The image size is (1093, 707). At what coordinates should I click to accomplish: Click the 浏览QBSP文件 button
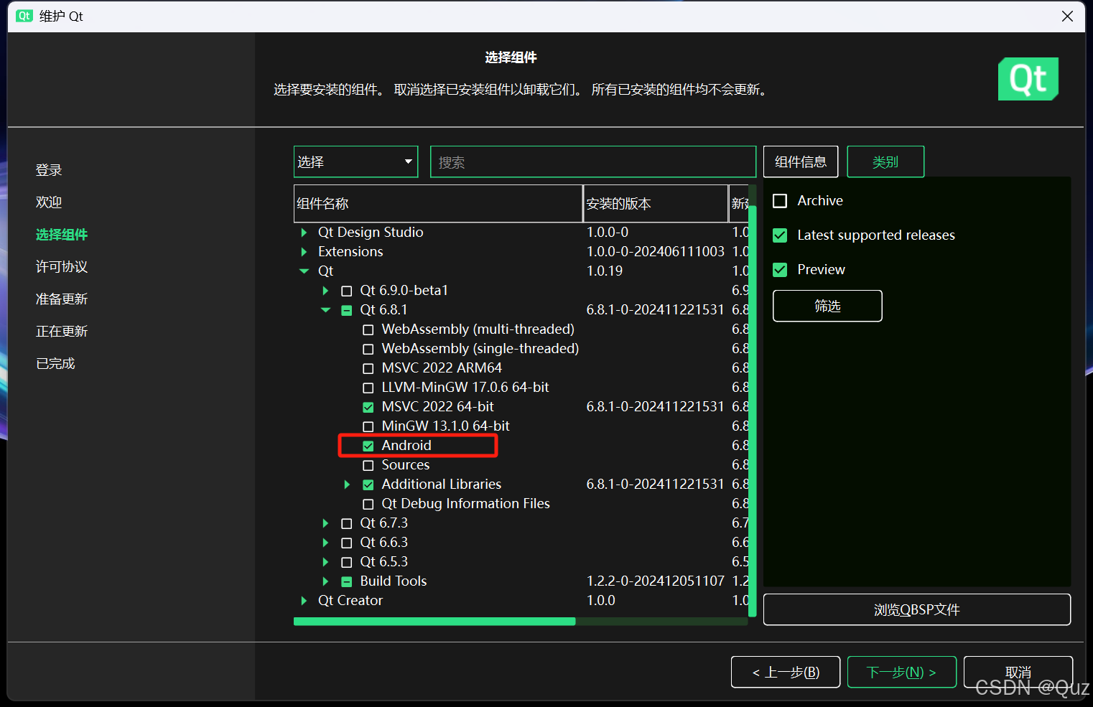pos(917,609)
